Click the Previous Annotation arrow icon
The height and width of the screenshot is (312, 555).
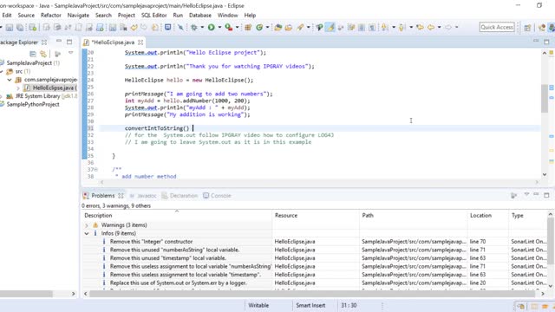point(402,27)
